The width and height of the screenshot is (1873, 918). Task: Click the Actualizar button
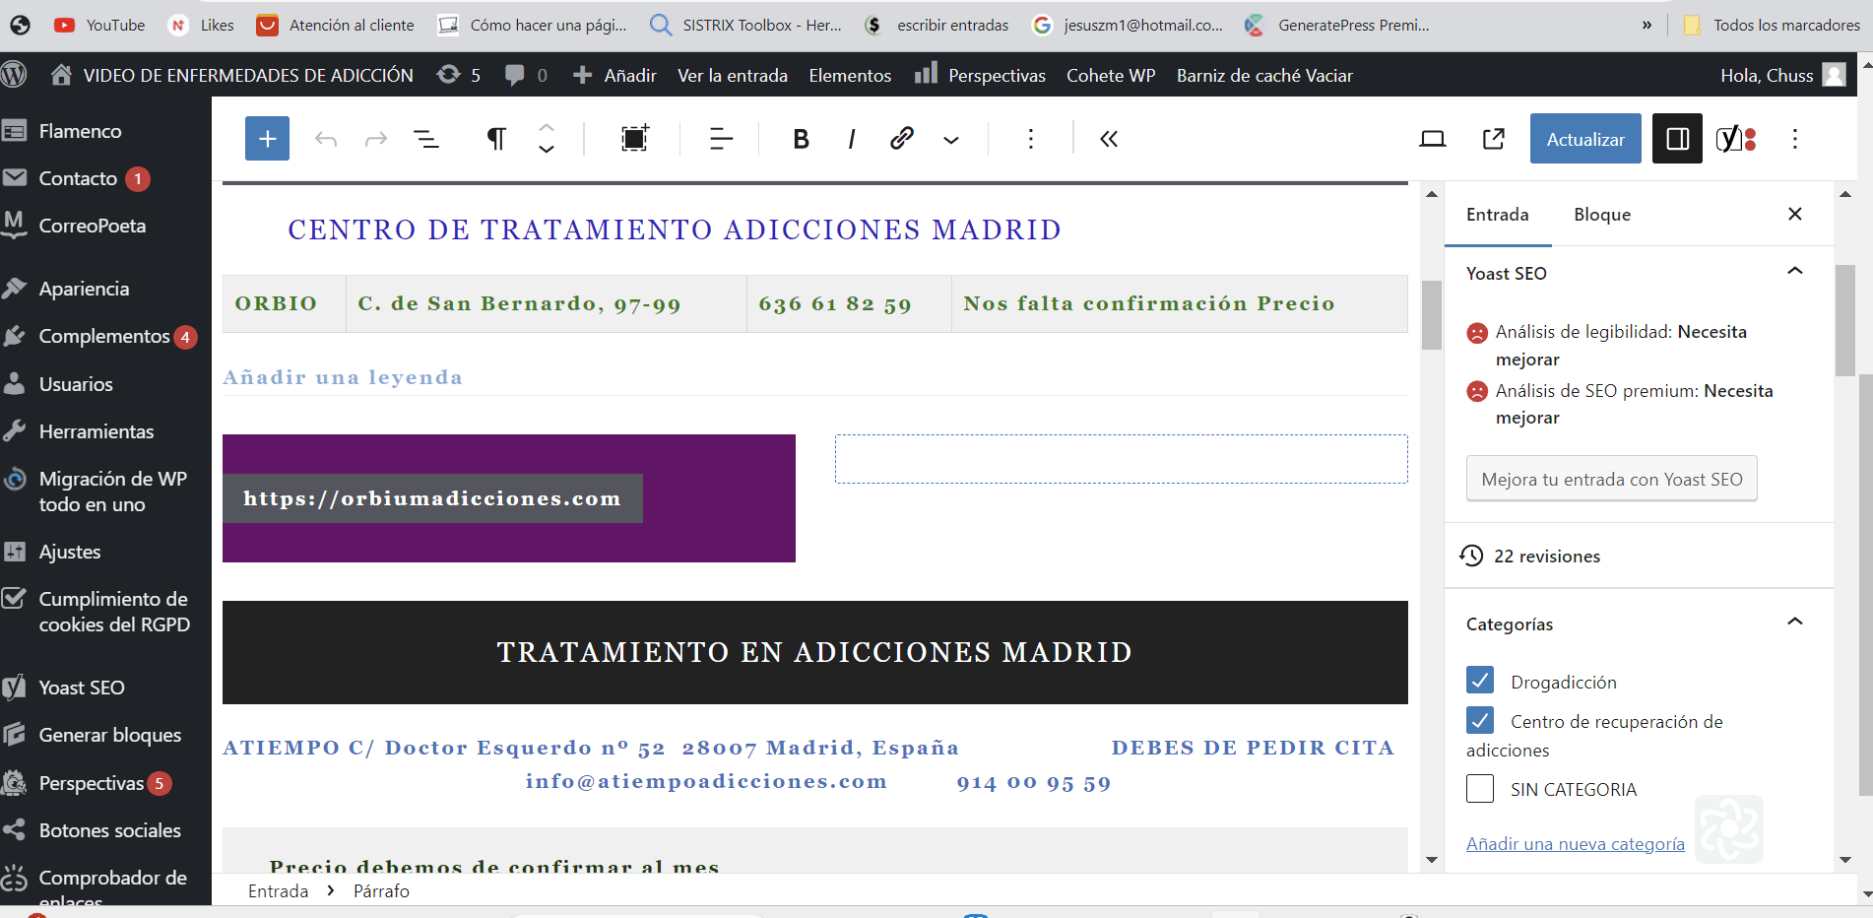(x=1585, y=139)
